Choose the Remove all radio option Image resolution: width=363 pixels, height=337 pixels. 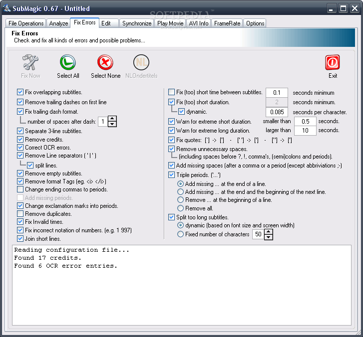point(180,208)
